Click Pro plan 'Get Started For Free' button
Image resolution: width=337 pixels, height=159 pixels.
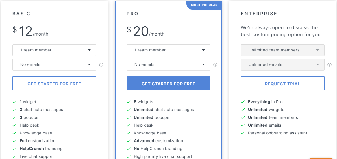(168, 83)
